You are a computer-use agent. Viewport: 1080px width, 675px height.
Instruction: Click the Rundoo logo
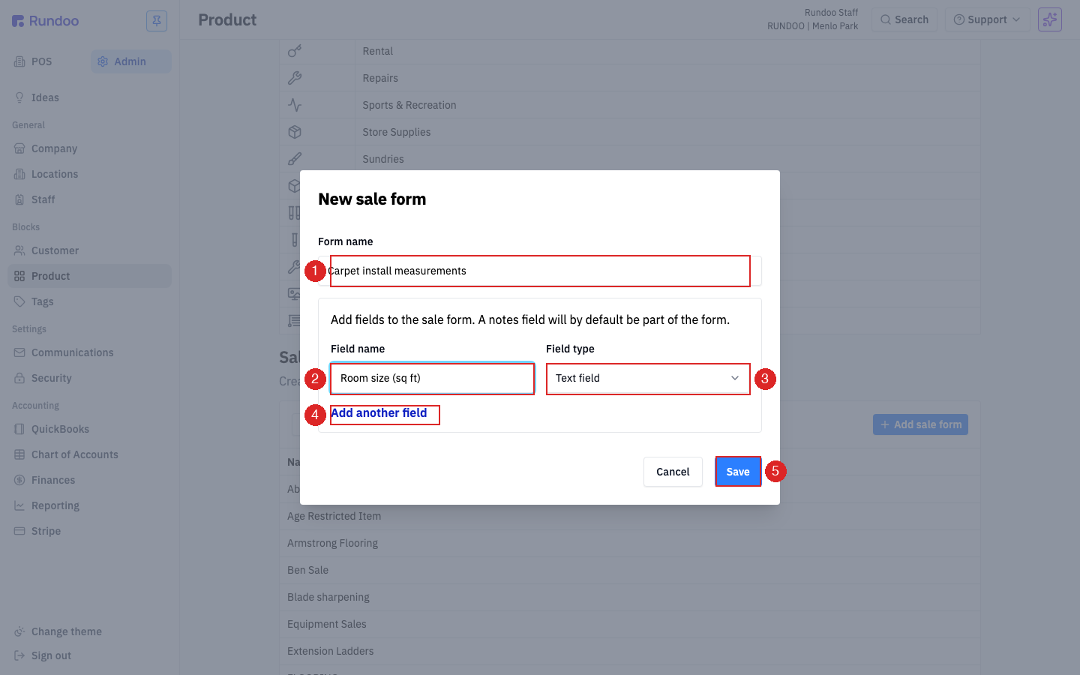point(45,21)
